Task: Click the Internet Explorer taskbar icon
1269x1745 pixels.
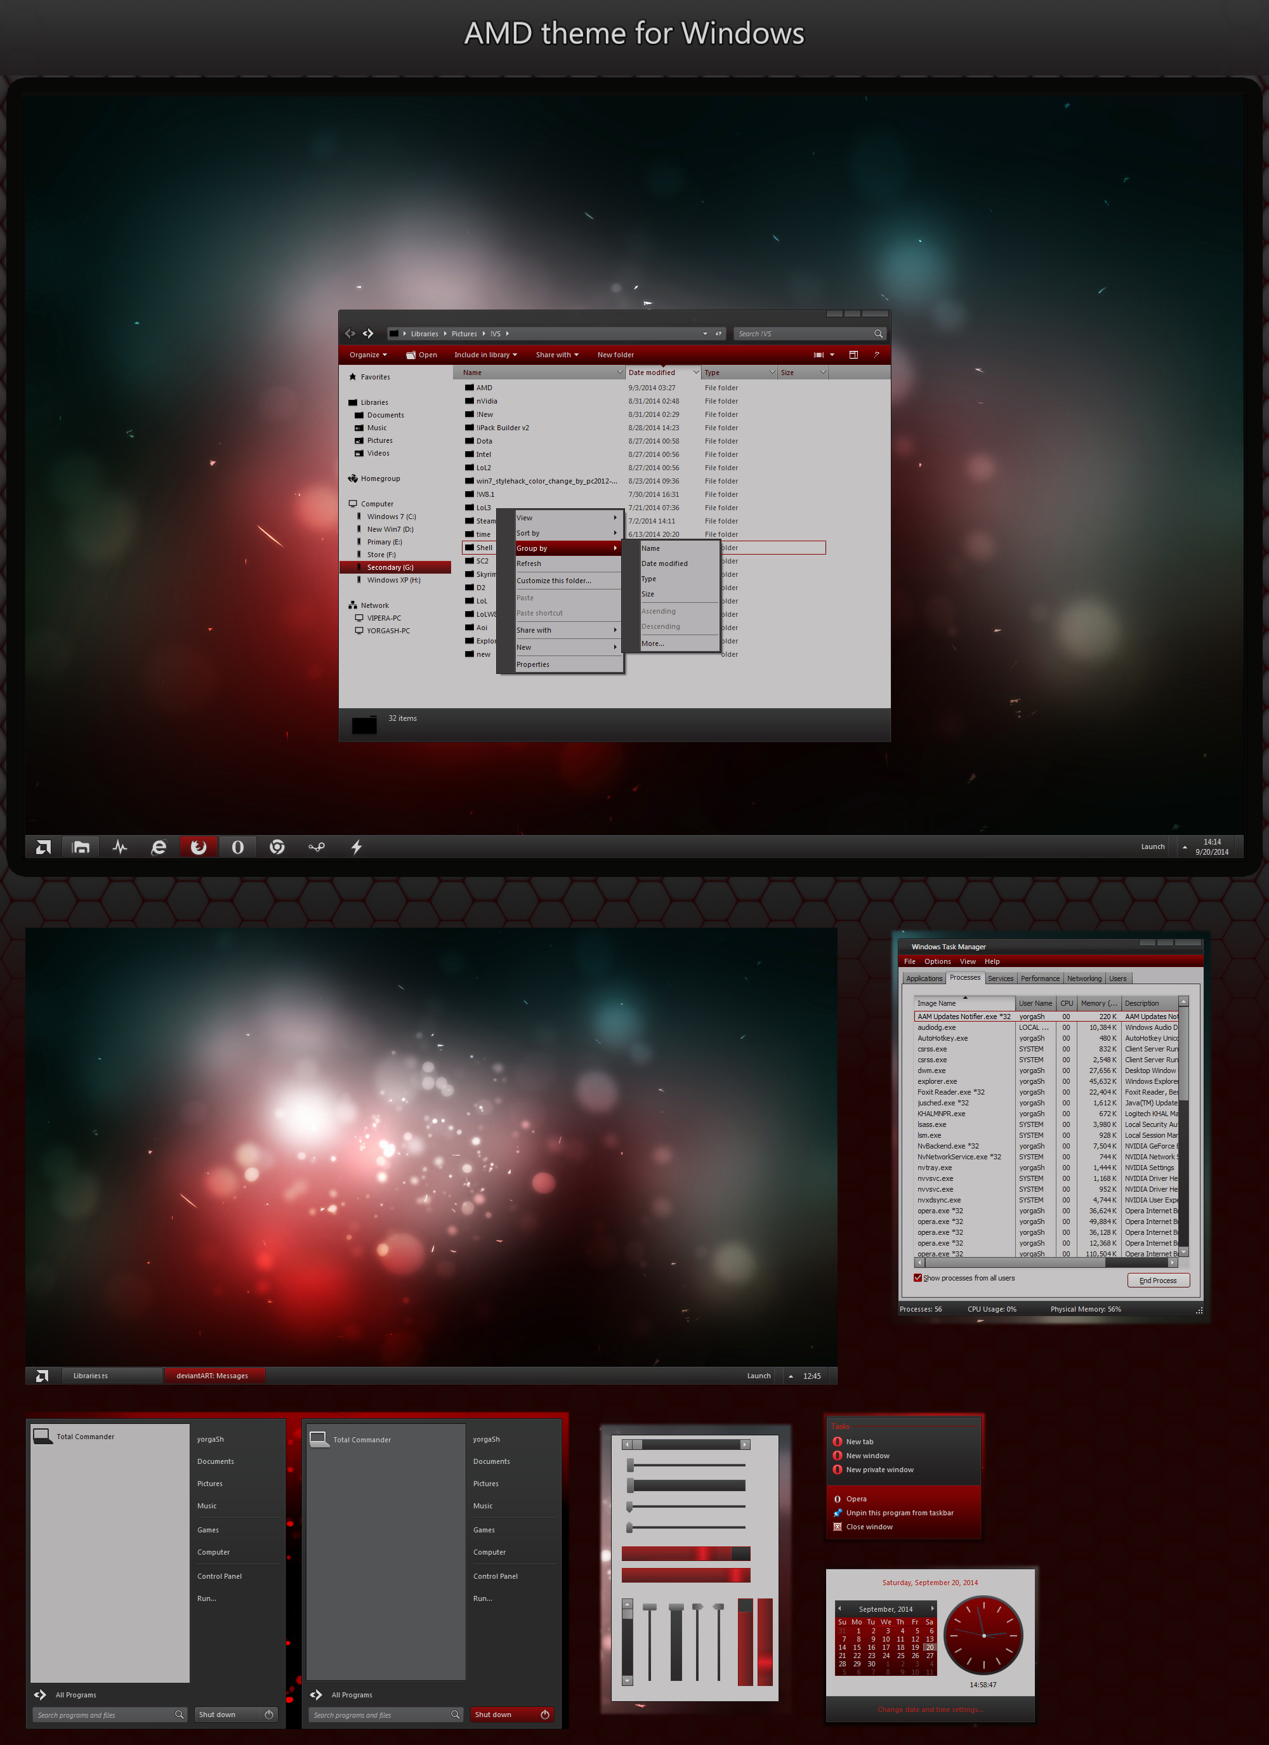Action: click(x=159, y=846)
